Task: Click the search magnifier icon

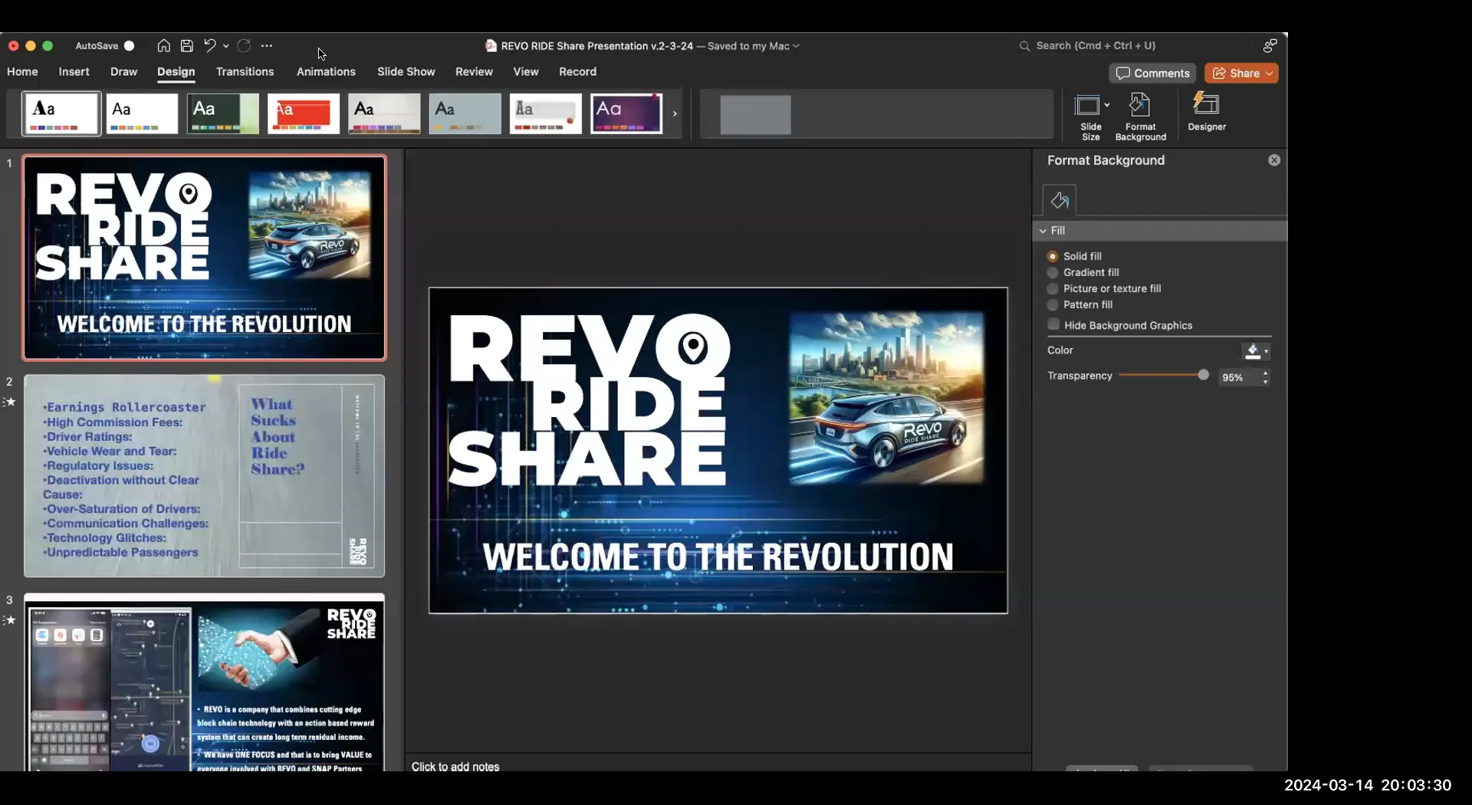Action: (1024, 46)
